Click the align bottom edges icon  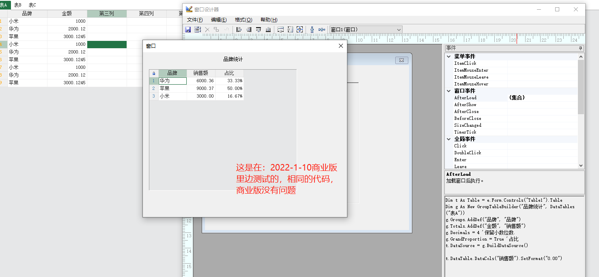point(268,30)
